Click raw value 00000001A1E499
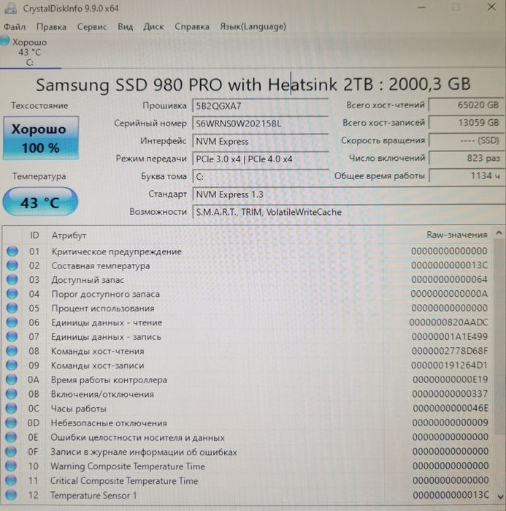 coord(449,337)
